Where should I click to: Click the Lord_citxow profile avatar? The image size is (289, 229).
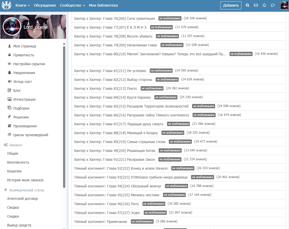pyautogui.click(x=12, y=27)
